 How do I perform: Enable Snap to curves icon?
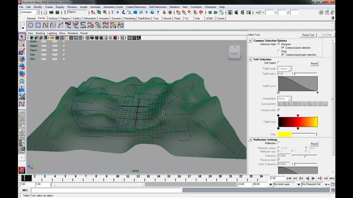184,12
